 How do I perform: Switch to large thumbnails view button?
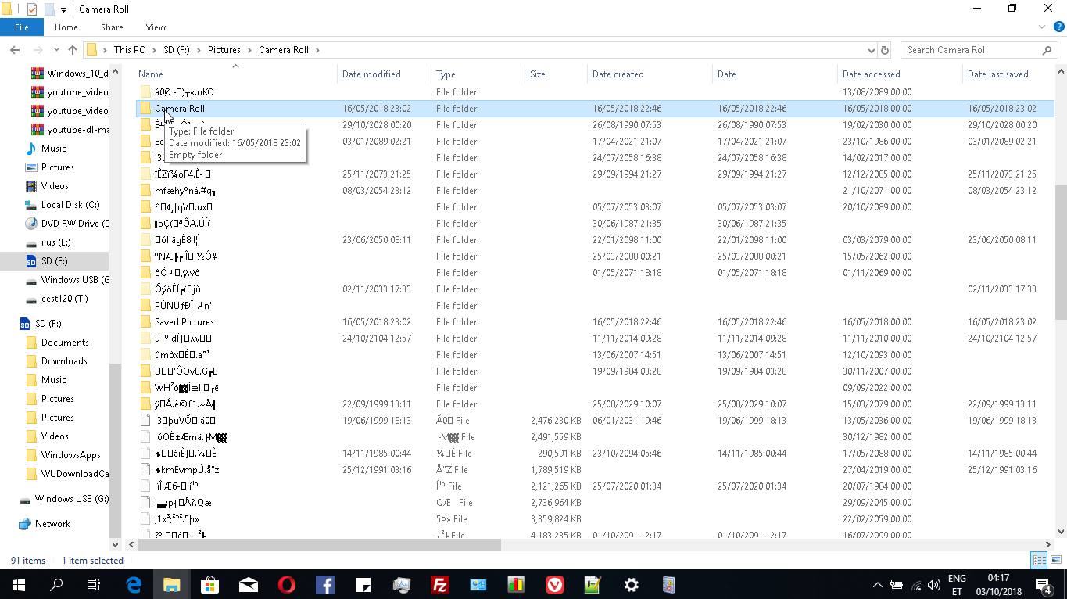click(1054, 560)
